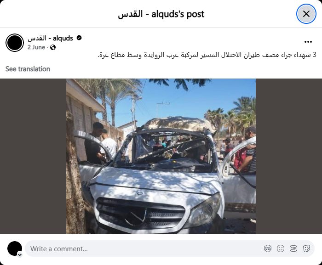The width and height of the screenshot is (322, 265).
Task: Open the three-dots post options menu
Action: click(x=308, y=42)
